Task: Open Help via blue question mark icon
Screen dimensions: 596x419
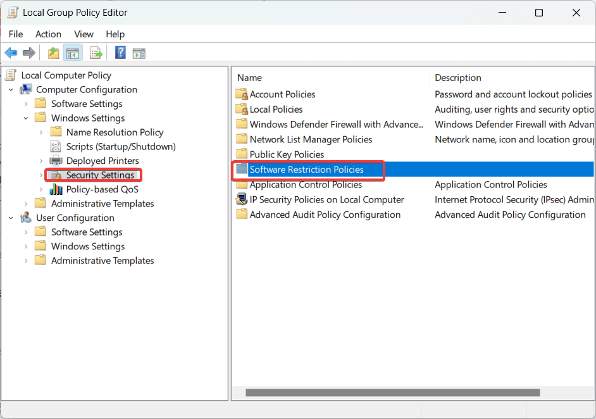Action: [120, 53]
